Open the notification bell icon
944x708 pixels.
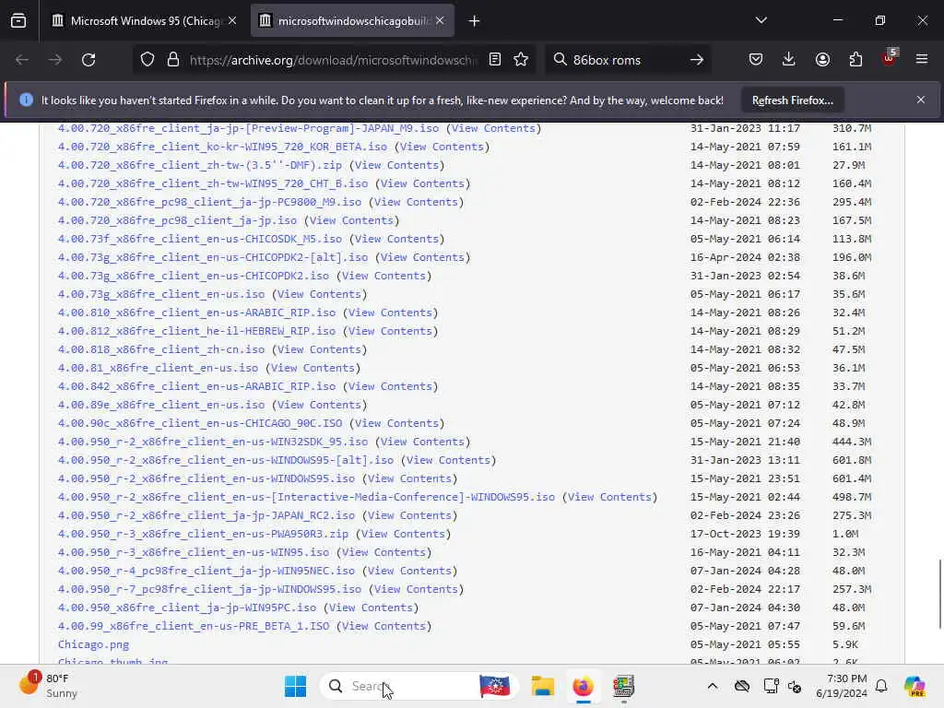point(881,686)
